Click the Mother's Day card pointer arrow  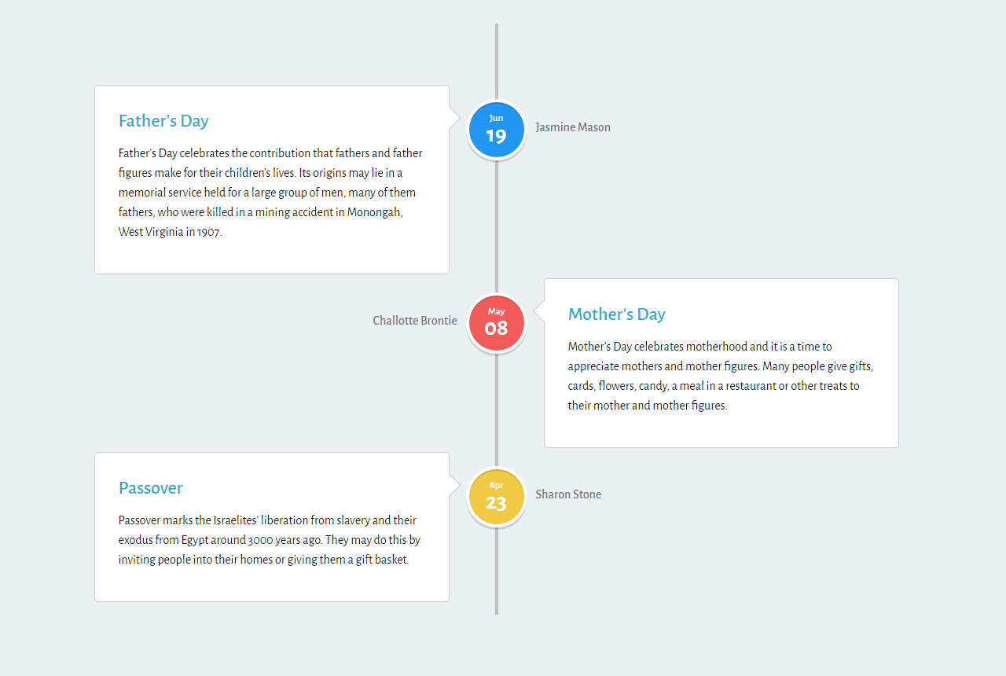(539, 311)
